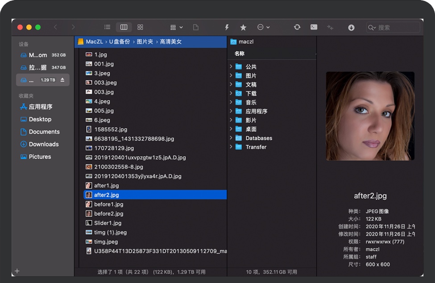
Task: Eject the 1.29 TB drive
Action: [62, 80]
